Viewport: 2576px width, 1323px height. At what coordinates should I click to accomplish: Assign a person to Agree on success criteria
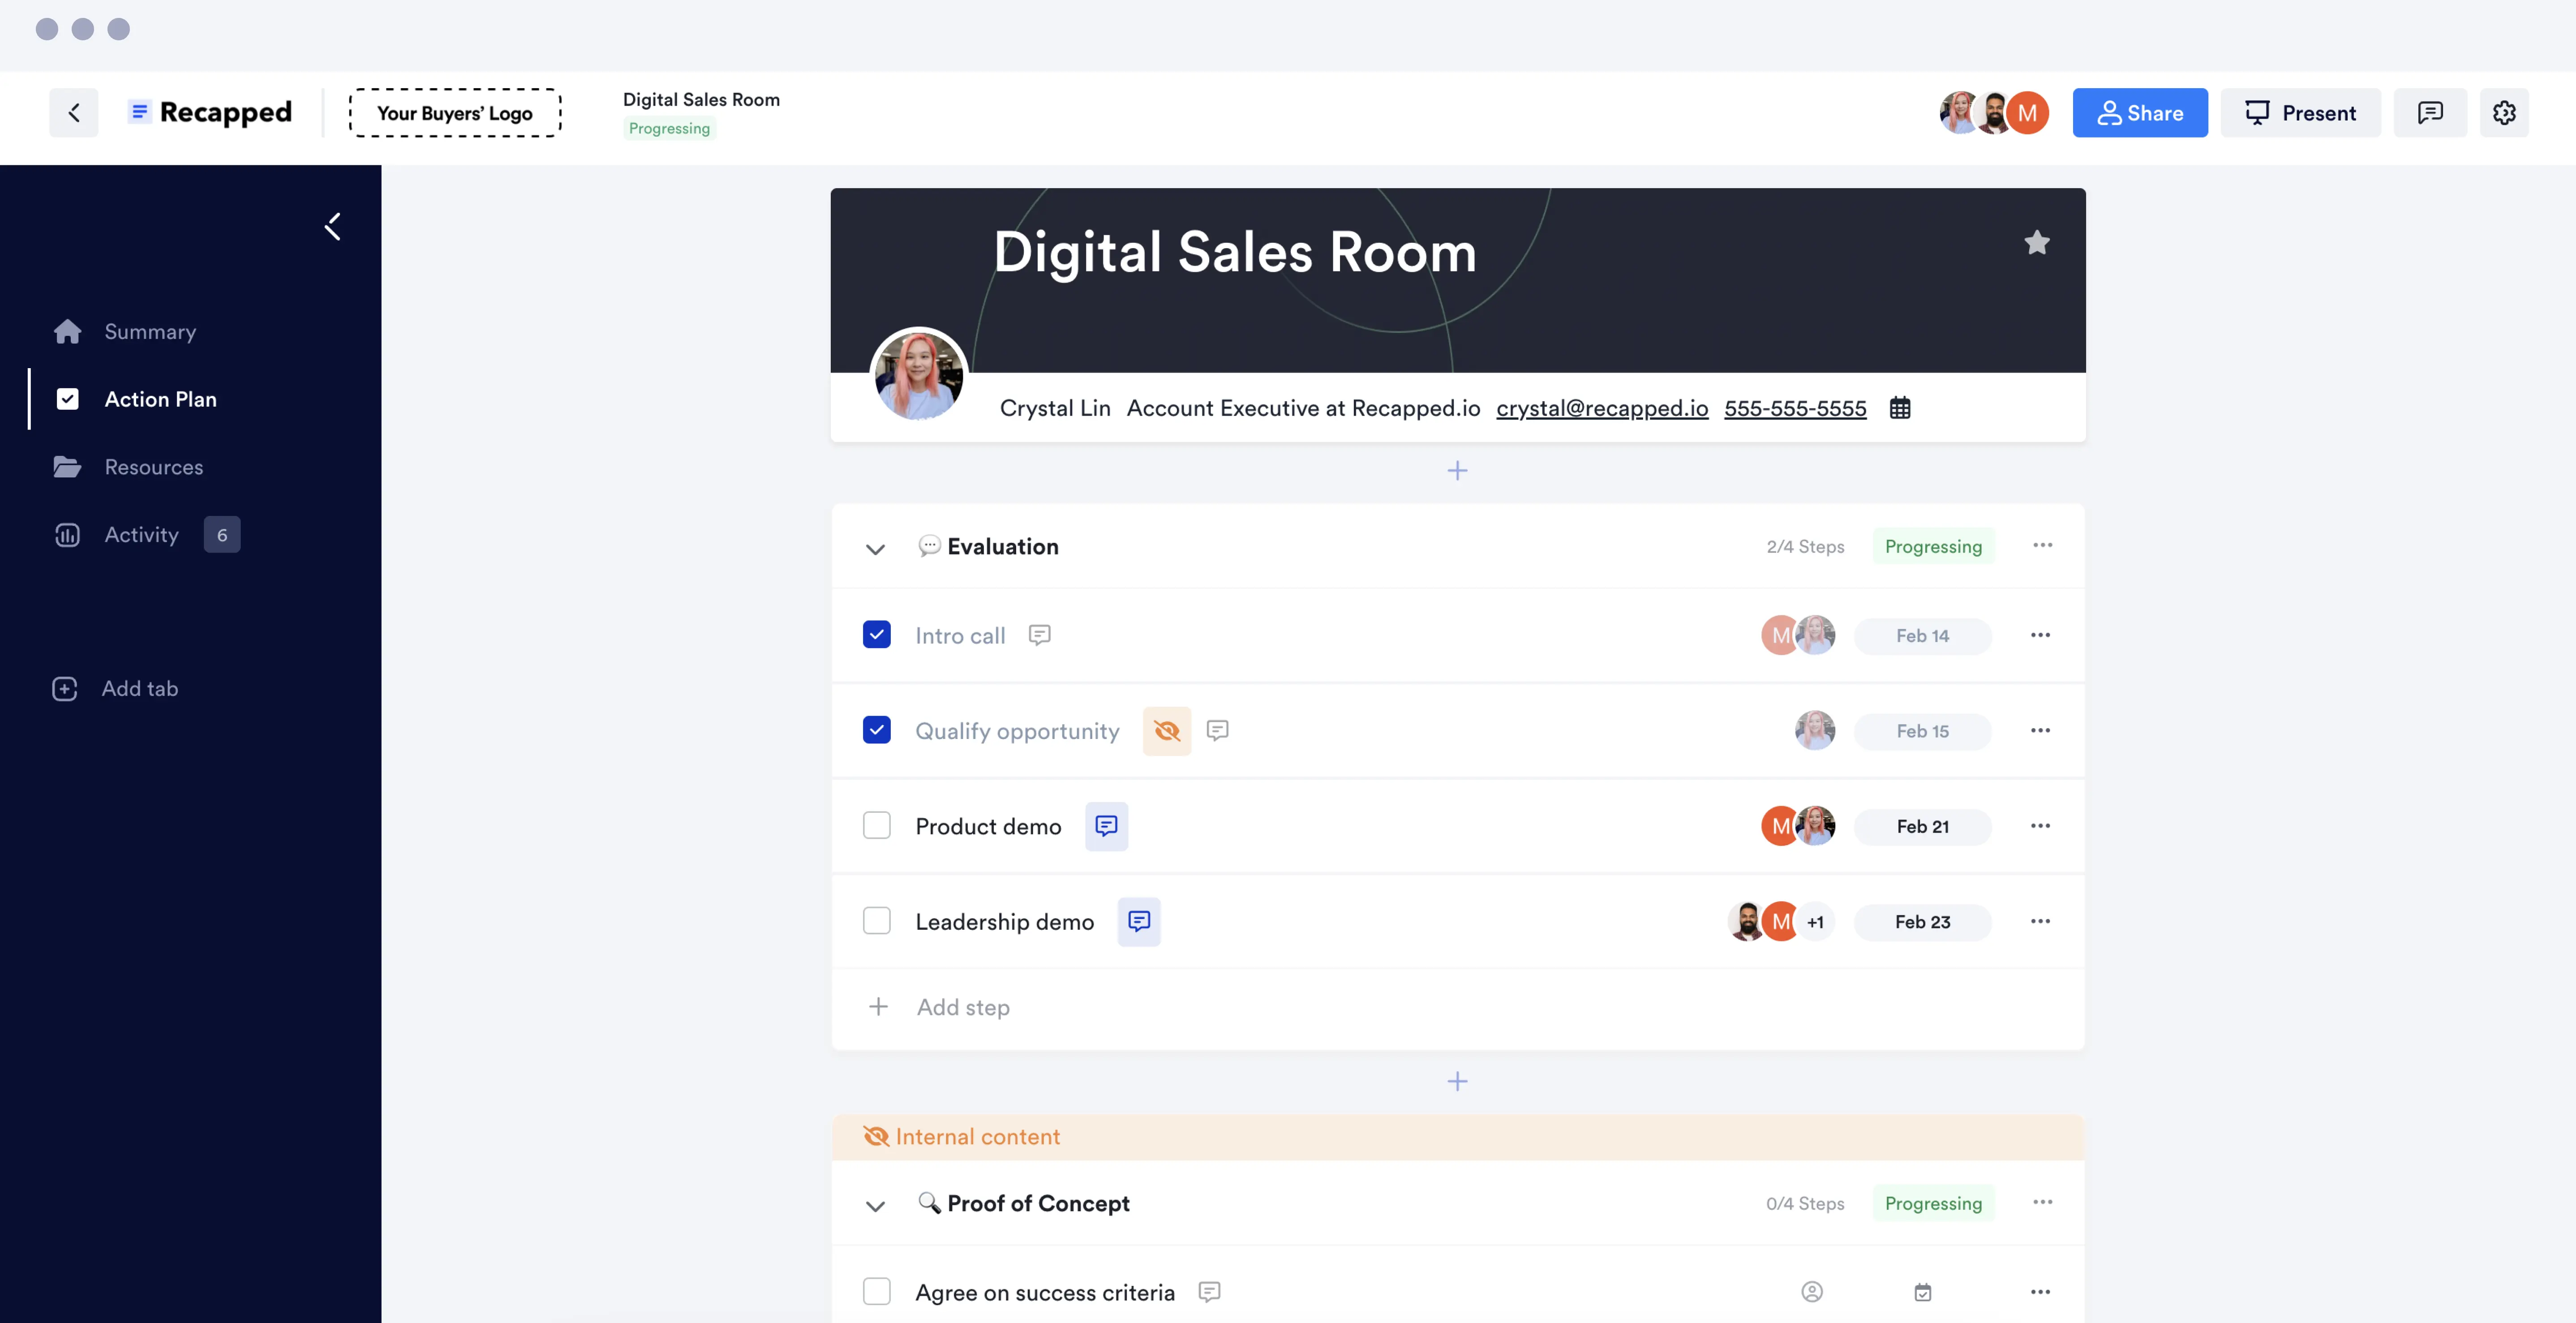click(x=1812, y=1292)
